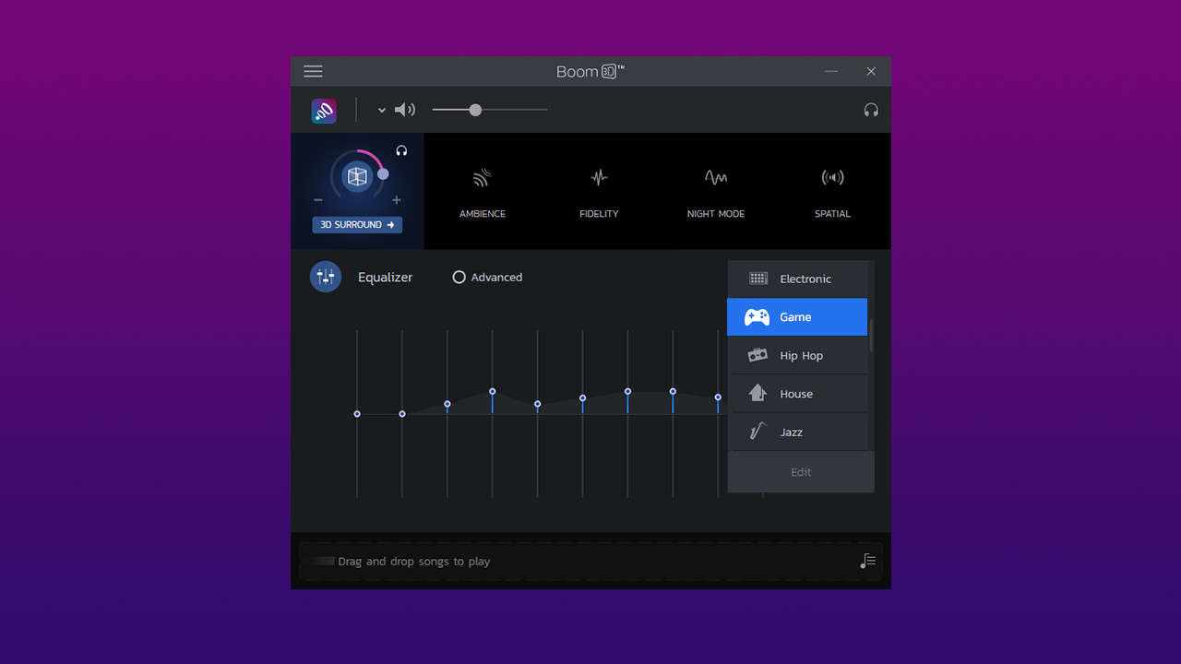Screen dimensions: 1181x664
Task: Open the hamburger menu
Action: pos(313,71)
